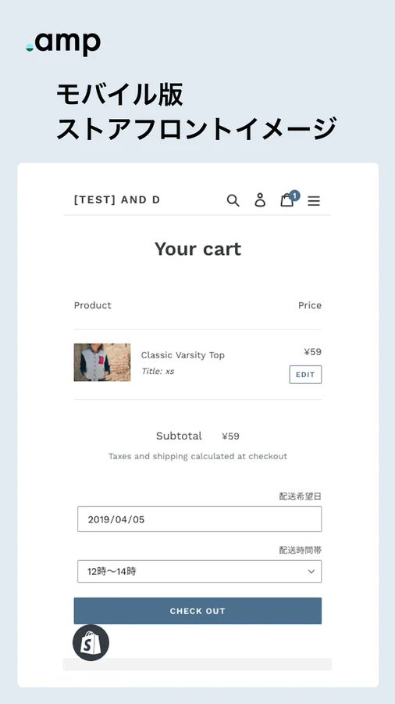
Task: Open the shopping bag cart icon
Action: (x=286, y=200)
